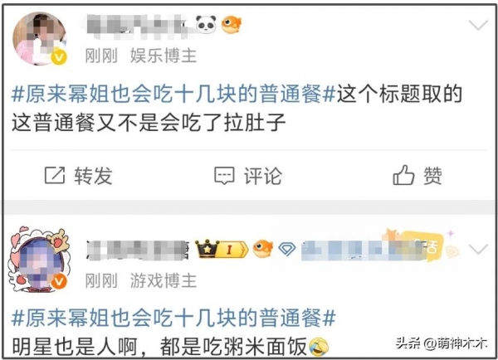Open the hashtag topic in second post
Screen dimensions: 498x360
(x=173, y=318)
